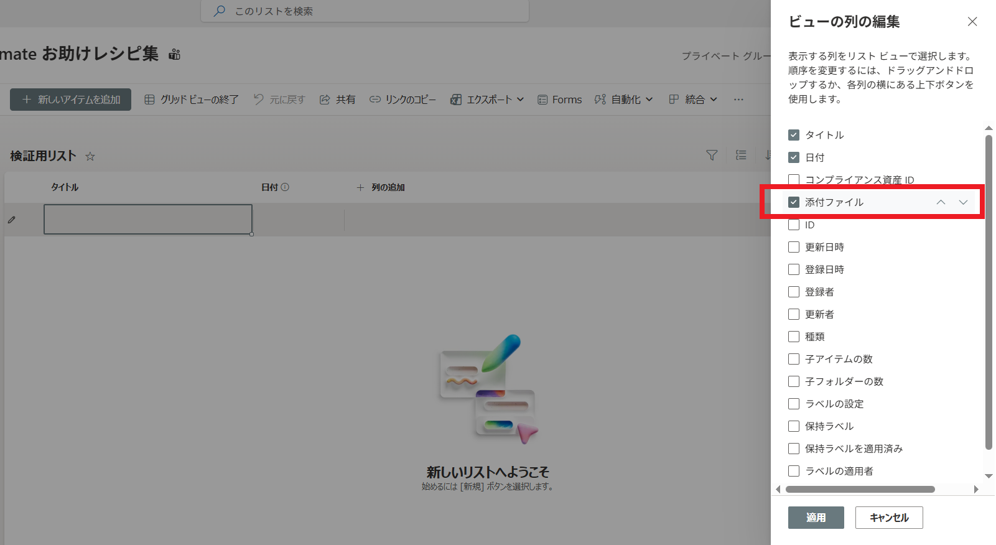
Task: Open the Forms command
Action: point(560,100)
